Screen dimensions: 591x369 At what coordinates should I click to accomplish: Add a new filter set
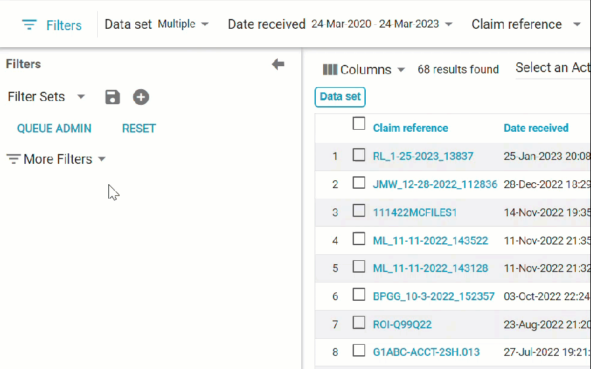tap(141, 97)
